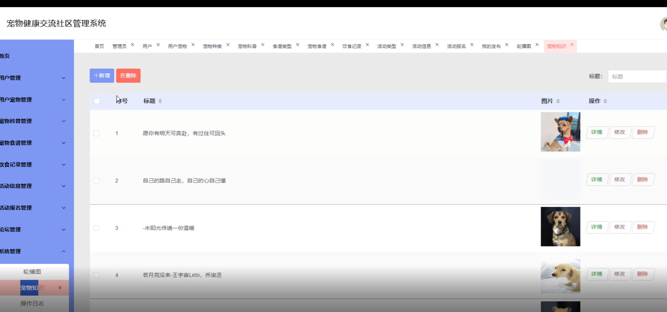Open 操作日志 in the sidebar submenu
Viewport: 667px width, 312px height.
[x=32, y=303]
